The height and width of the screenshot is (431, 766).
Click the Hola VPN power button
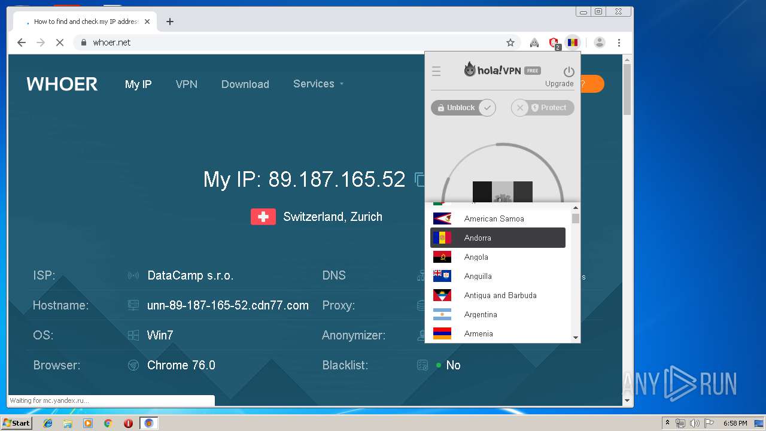pyautogui.click(x=569, y=72)
